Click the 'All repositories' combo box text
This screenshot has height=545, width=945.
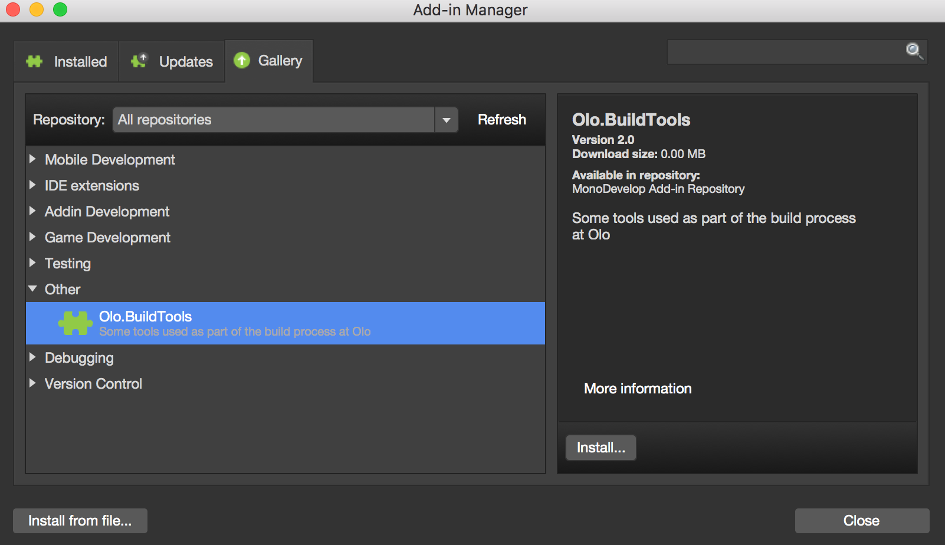(x=165, y=120)
